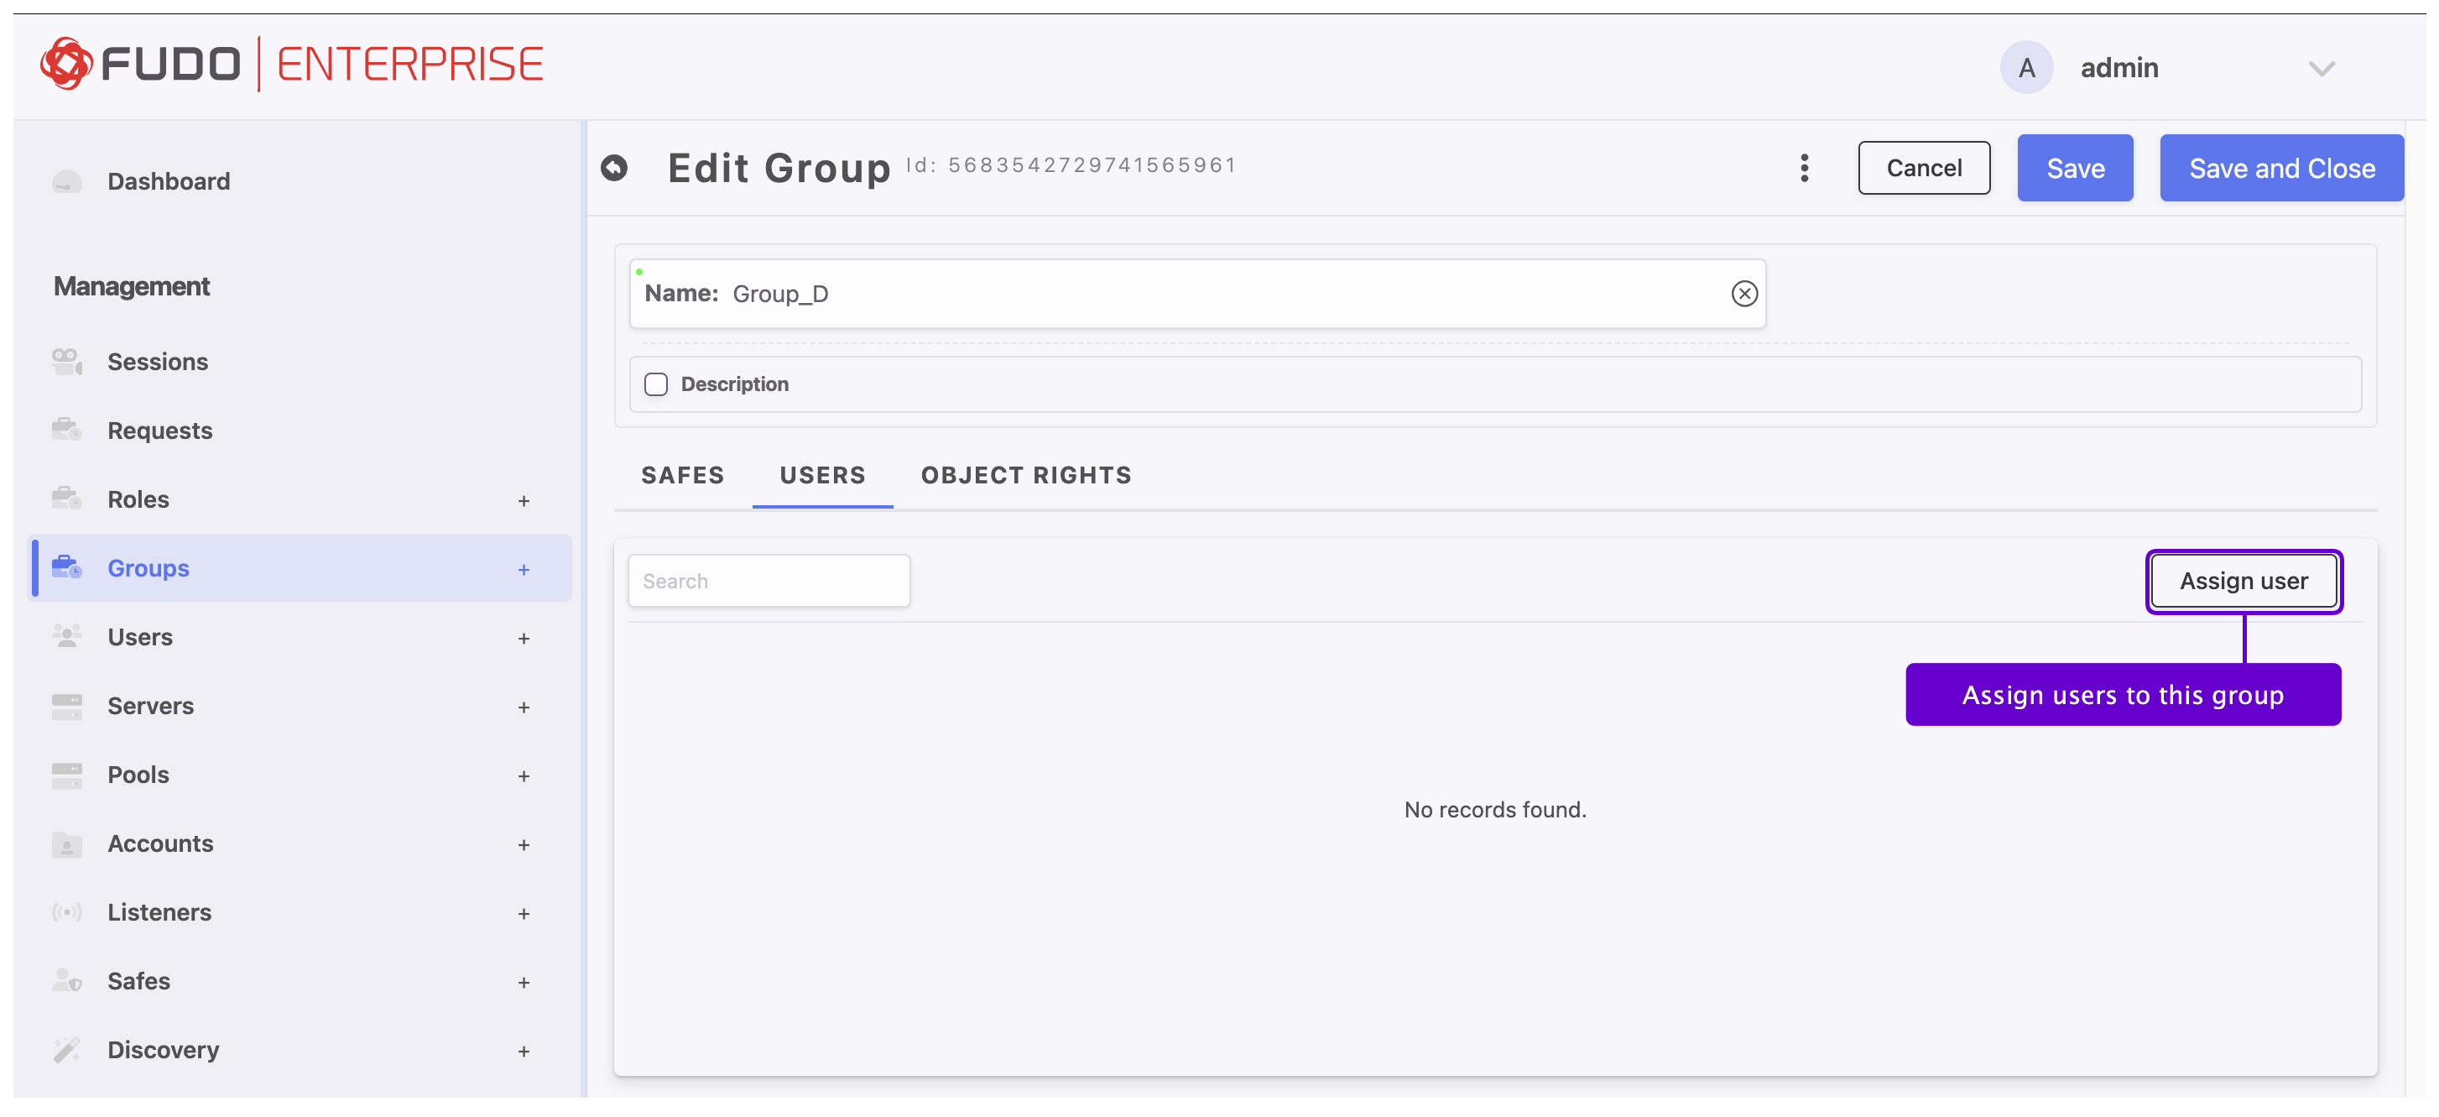Image resolution: width=2439 pixels, height=1117 pixels.
Task: Expand the admin user dropdown chevron
Action: pyautogui.click(x=2321, y=68)
